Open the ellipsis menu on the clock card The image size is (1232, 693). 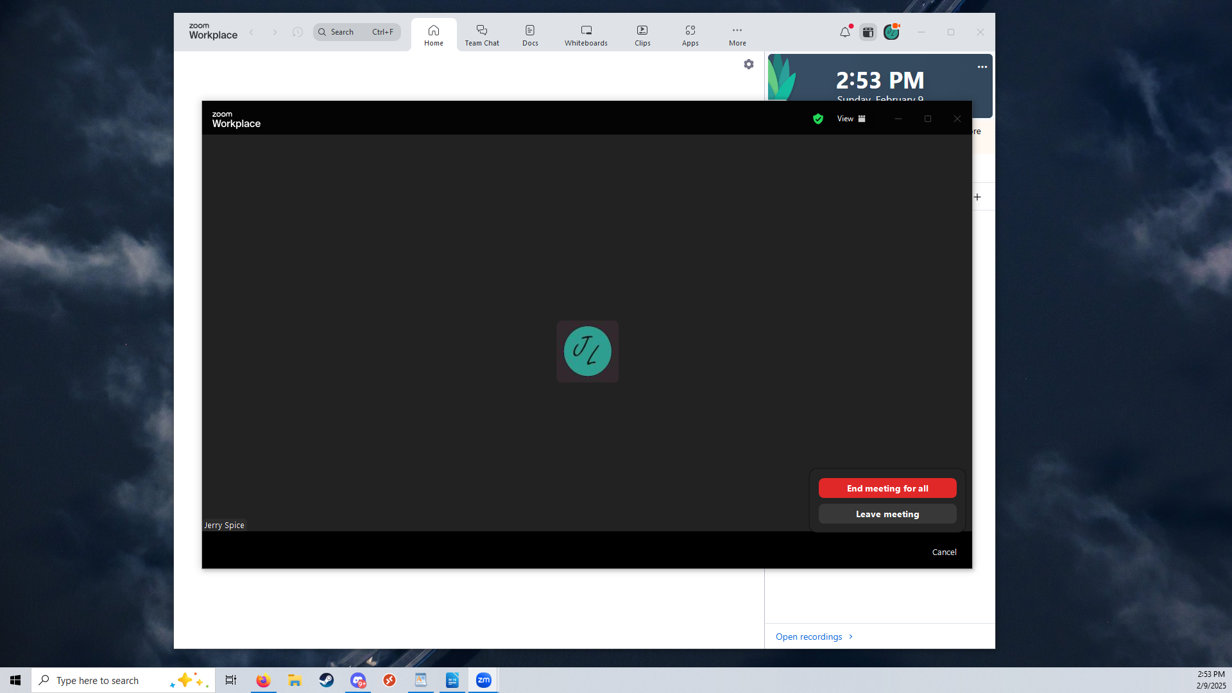coord(982,67)
